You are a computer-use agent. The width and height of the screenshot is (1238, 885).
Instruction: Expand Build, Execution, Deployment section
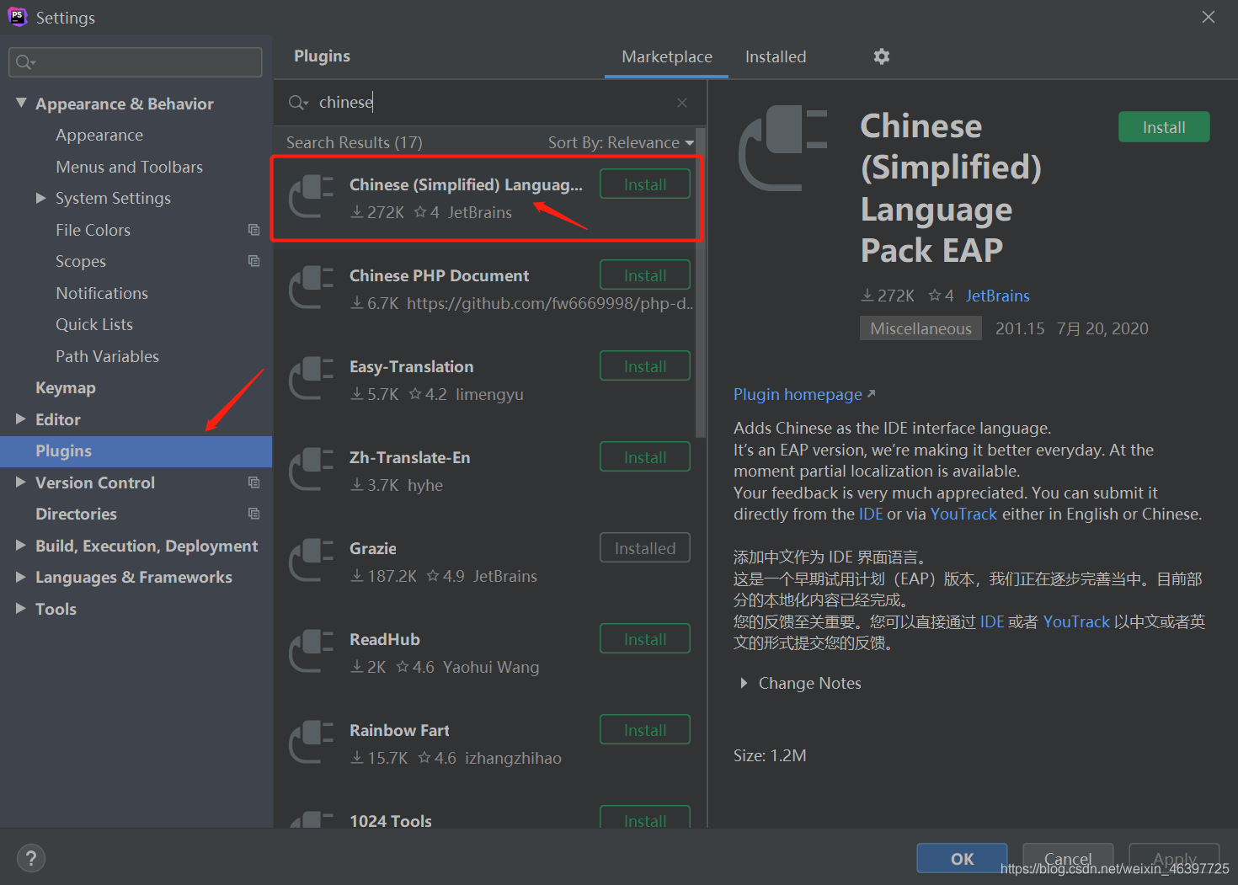(21, 545)
